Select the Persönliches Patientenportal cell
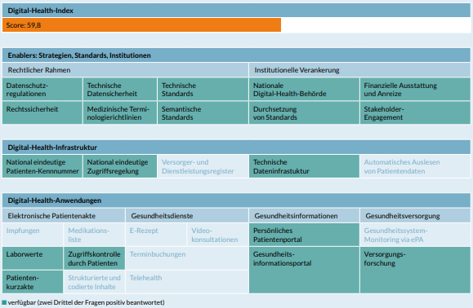 click(304, 235)
